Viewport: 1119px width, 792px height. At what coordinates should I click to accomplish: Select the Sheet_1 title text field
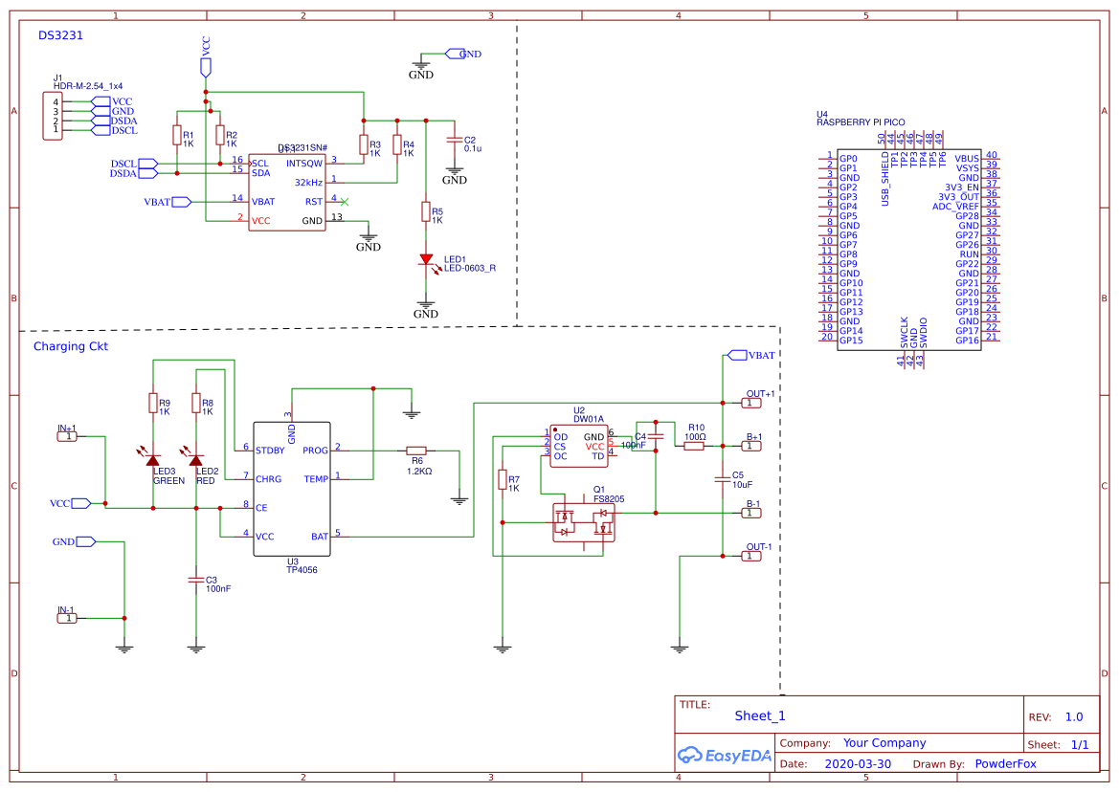(x=759, y=715)
